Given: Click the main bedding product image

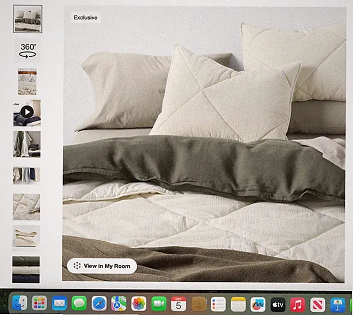Looking at the screenshot, I should [204, 144].
